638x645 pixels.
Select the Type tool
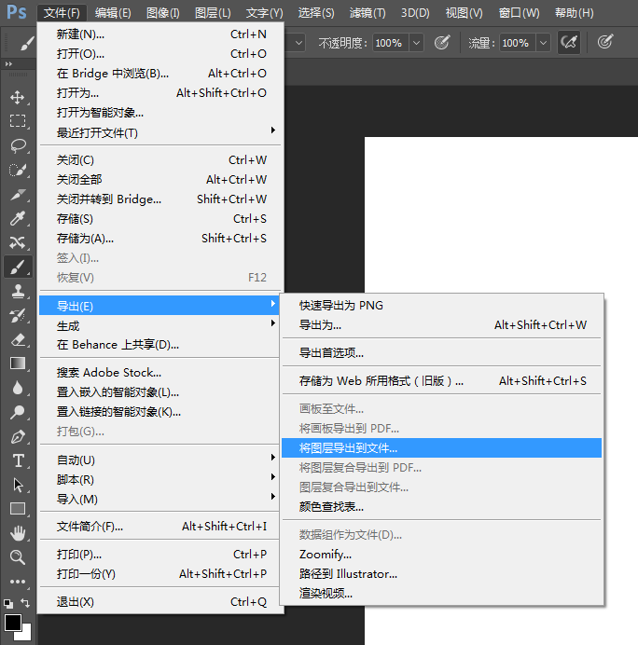18,460
